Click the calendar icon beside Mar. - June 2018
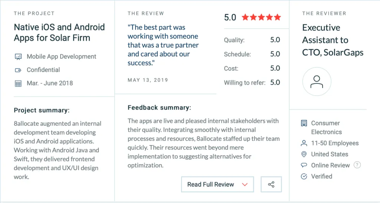Viewport: 380px width, 203px height. [18, 84]
